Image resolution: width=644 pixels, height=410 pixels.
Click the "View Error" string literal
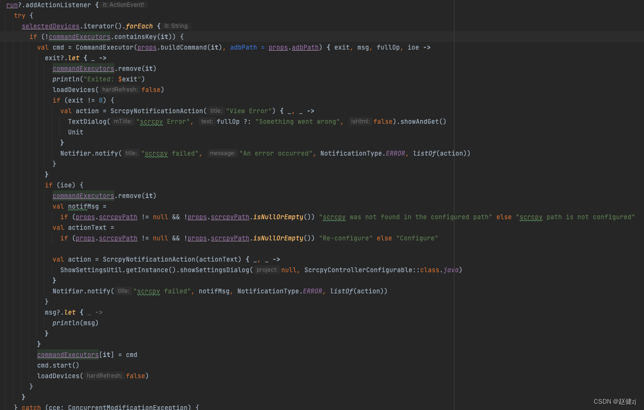point(249,111)
